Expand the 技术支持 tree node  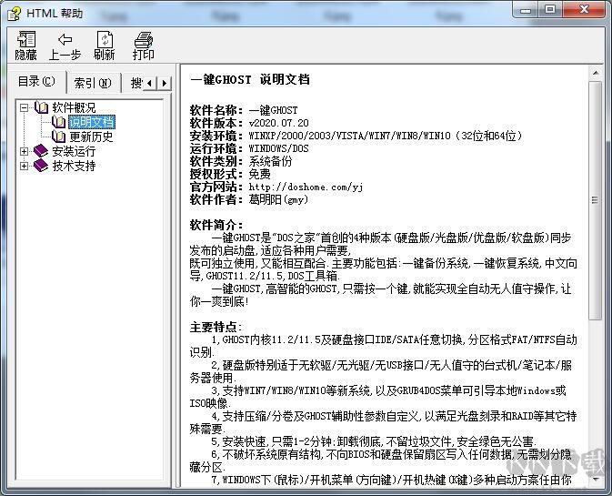pyautogui.click(x=25, y=166)
